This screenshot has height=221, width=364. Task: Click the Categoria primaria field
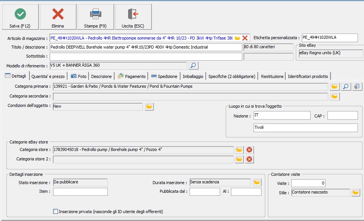[x=190, y=87]
